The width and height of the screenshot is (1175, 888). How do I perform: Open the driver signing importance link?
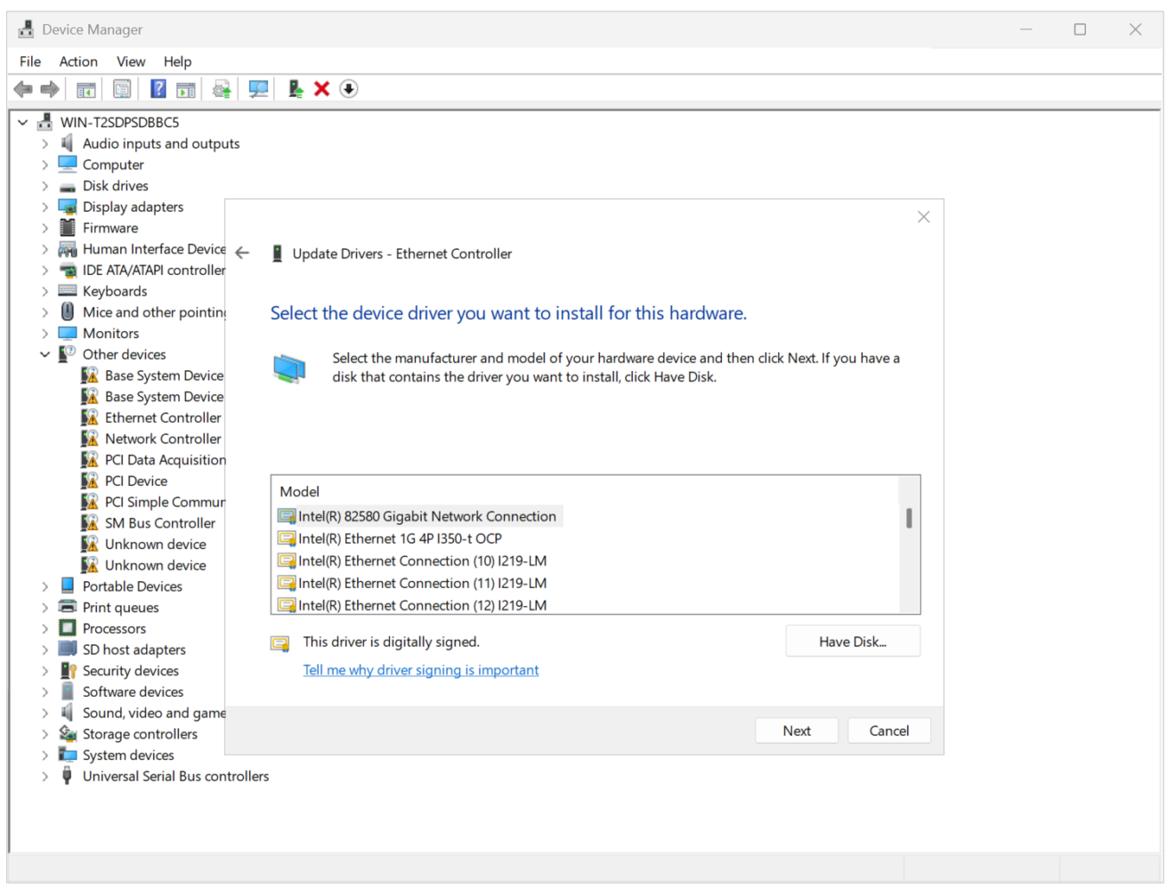[x=421, y=670]
